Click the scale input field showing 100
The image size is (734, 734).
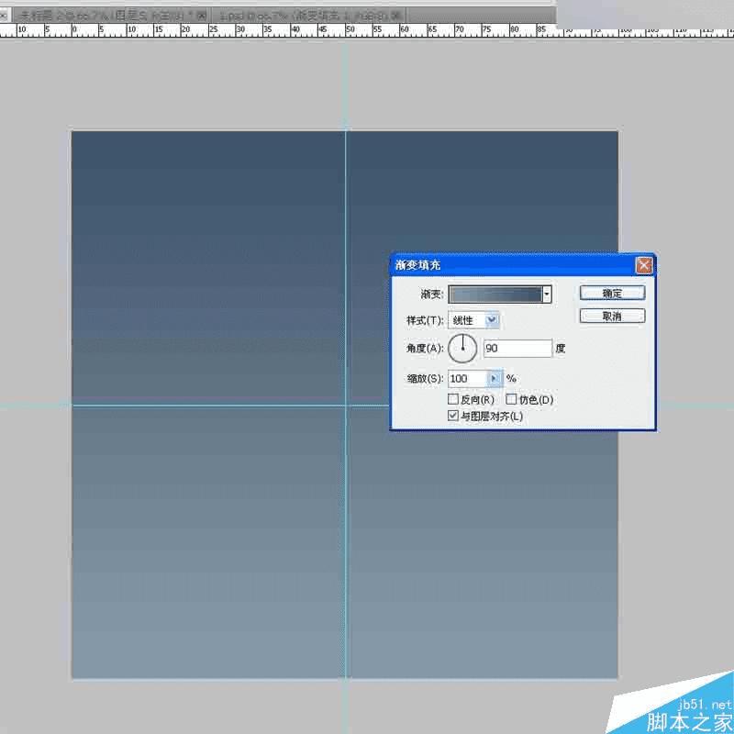coord(468,378)
